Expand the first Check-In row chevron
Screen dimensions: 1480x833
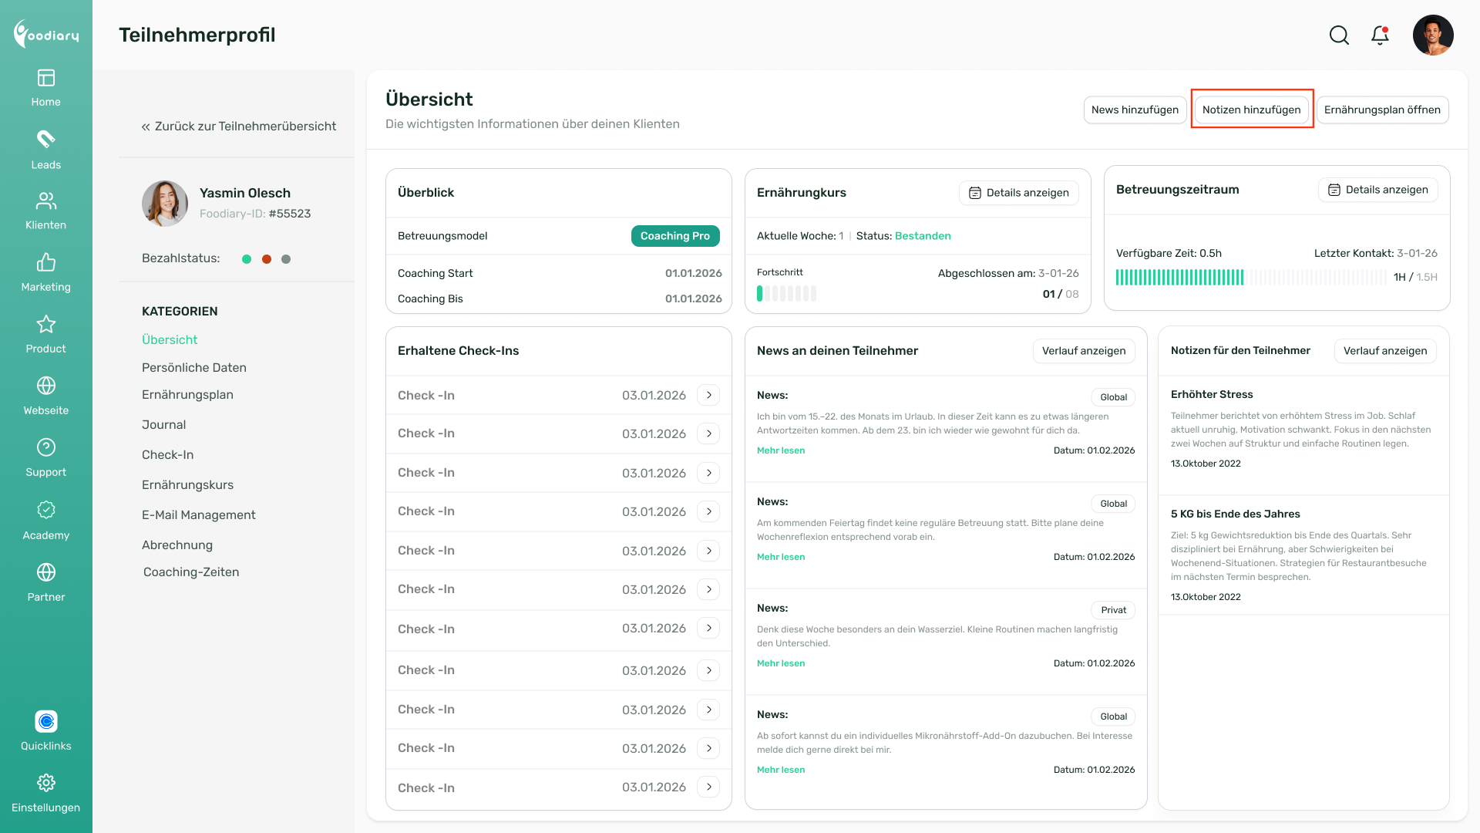[708, 395]
